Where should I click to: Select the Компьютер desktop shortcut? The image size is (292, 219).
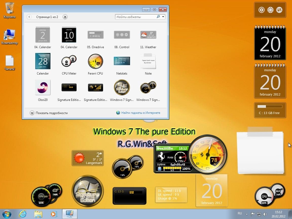(9, 37)
